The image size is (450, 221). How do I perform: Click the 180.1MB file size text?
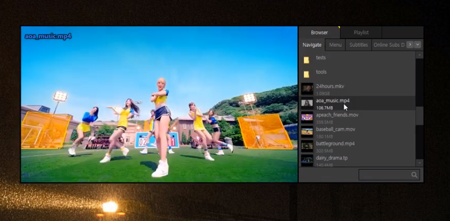(x=324, y=137)
